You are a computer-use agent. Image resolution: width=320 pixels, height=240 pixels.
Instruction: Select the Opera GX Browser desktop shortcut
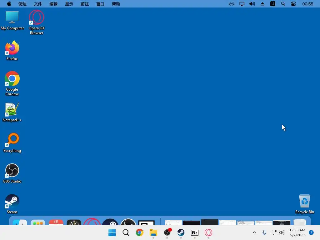coord(37,22)
